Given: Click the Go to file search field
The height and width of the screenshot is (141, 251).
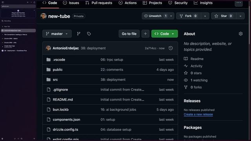Looking at the screenshot, I should pos(129,34).
